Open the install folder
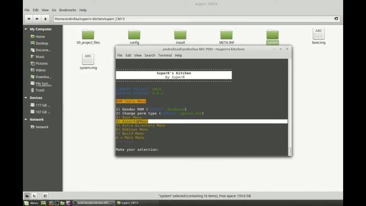Viewport: 366px width, 206px height. pyautogui.click(x=180, y=37)
